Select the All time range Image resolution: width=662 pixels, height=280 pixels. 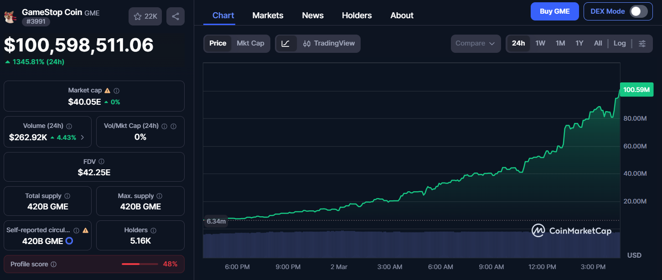(598, 43)
